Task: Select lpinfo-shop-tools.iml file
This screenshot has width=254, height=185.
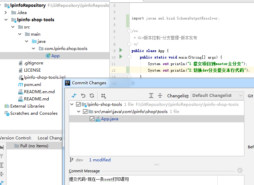Action: click(45, 77)
